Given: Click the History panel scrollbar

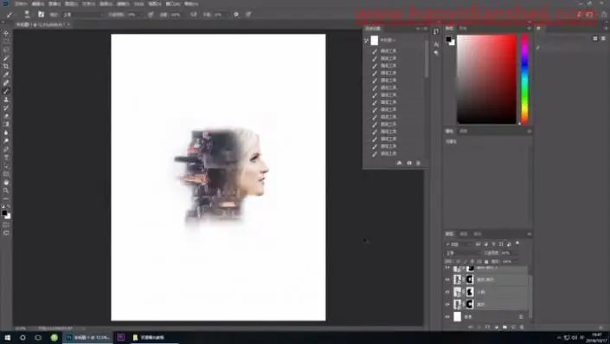Looking at the screenshot, I should (427, 58).
